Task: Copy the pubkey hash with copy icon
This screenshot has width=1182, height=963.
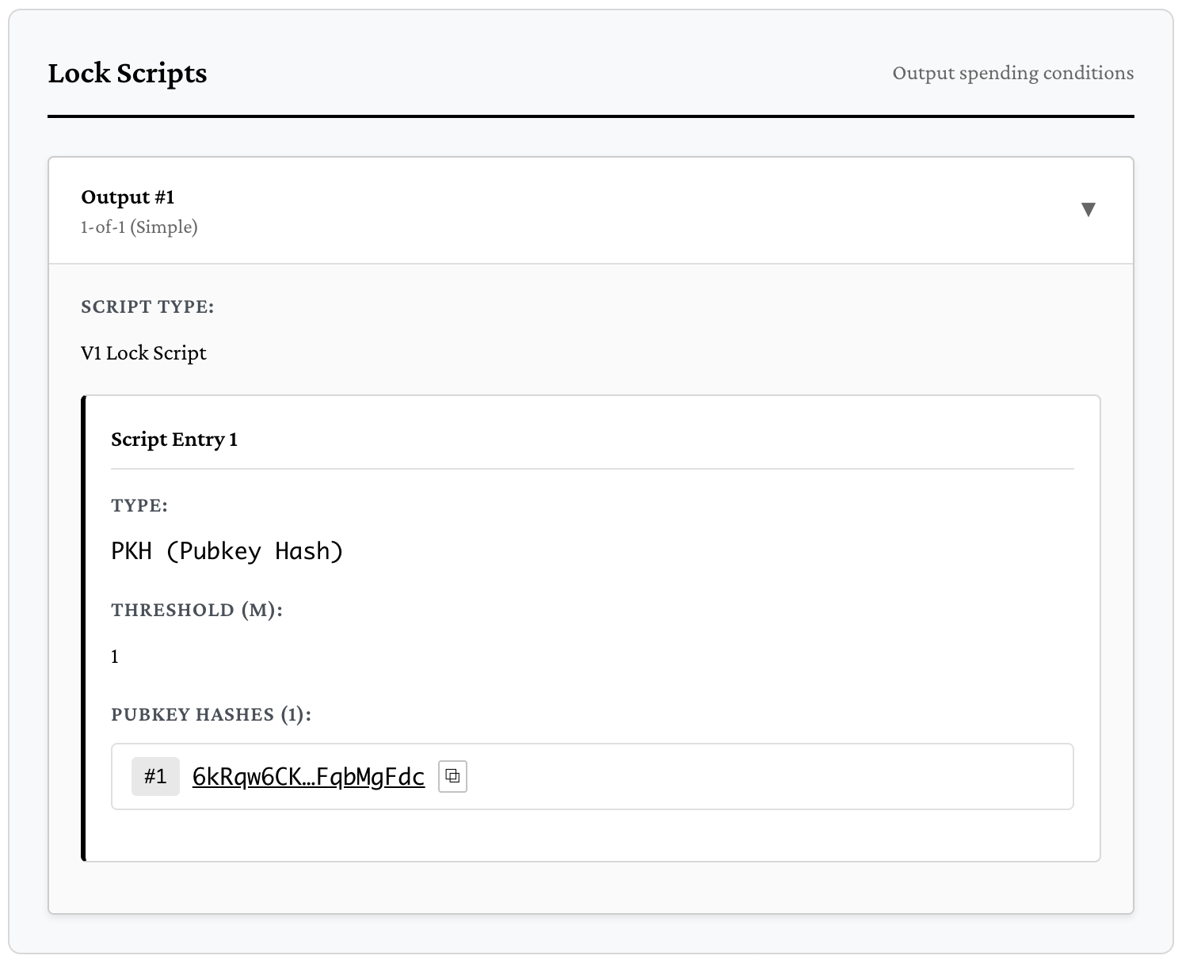Action: click(452, 776)
